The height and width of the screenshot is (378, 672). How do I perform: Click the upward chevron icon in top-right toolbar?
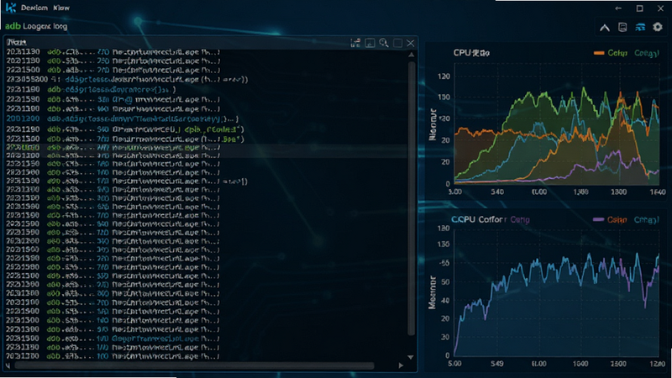click(x=605, y=28)
